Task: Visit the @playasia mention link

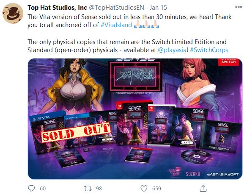Action: (172, 50)
